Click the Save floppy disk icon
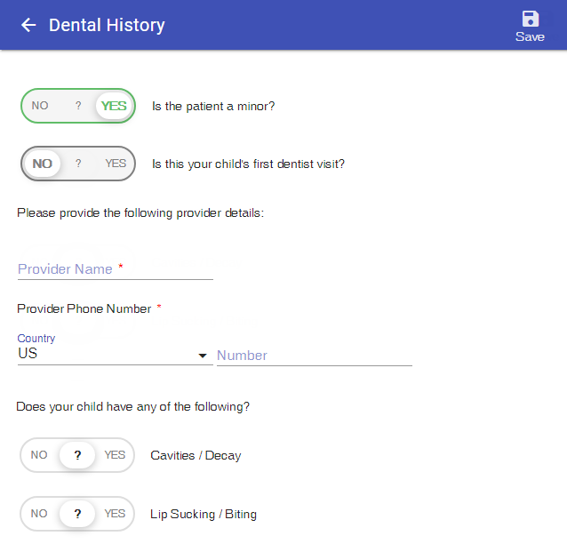This screenshot has width=567, height=552. [530, 19]
